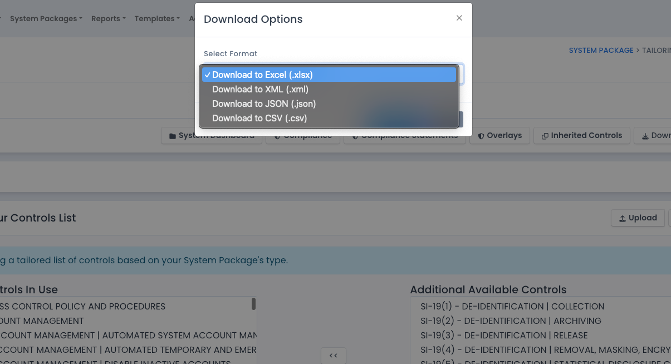
Task: Click the upload arrow icon on Upload button
Action: tap(624, 218)
